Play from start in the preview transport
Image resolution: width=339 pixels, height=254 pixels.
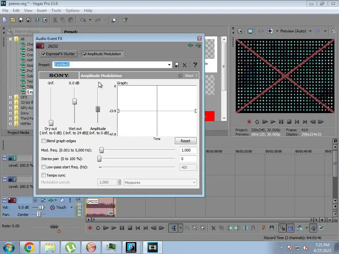coord(265,122)
